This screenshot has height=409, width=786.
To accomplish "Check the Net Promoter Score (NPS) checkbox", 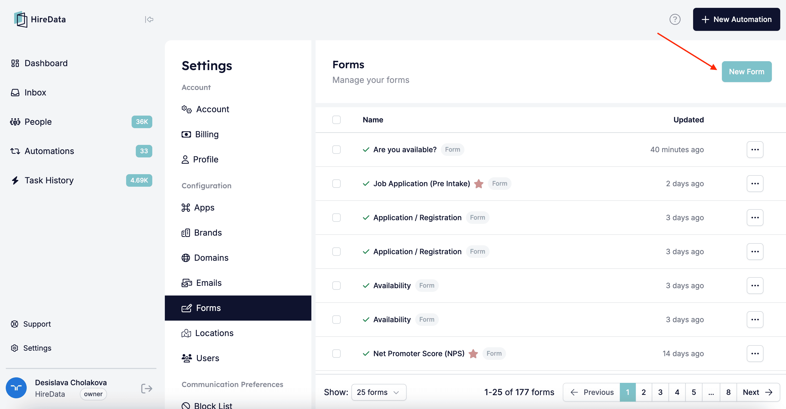I will click(336, 354).
